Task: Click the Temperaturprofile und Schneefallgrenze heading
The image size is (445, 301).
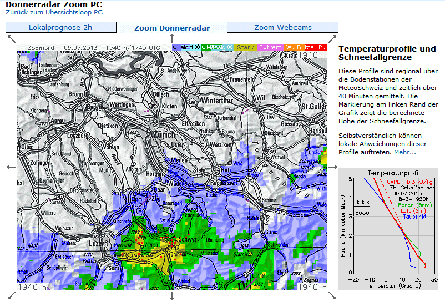Action: pyautogui.click(x=387, y=53)
